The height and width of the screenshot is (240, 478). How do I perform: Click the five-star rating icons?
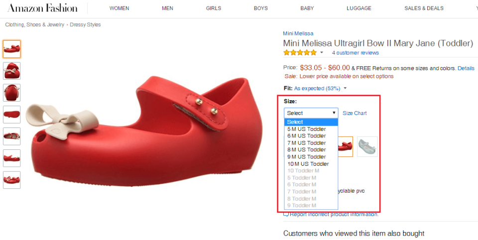[300, 53]
